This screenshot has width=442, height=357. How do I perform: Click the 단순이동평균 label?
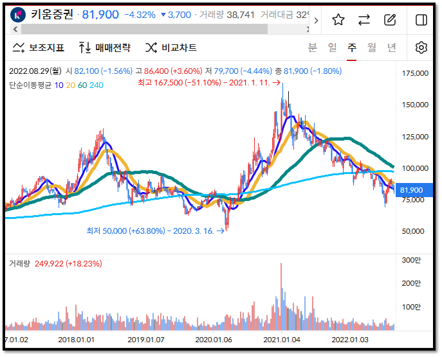(x=30, y=85)
